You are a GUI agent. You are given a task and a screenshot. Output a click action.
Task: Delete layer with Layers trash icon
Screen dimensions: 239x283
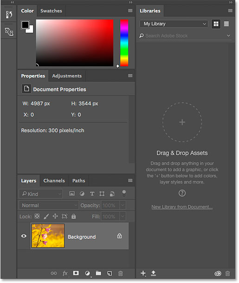pos(121,273)
